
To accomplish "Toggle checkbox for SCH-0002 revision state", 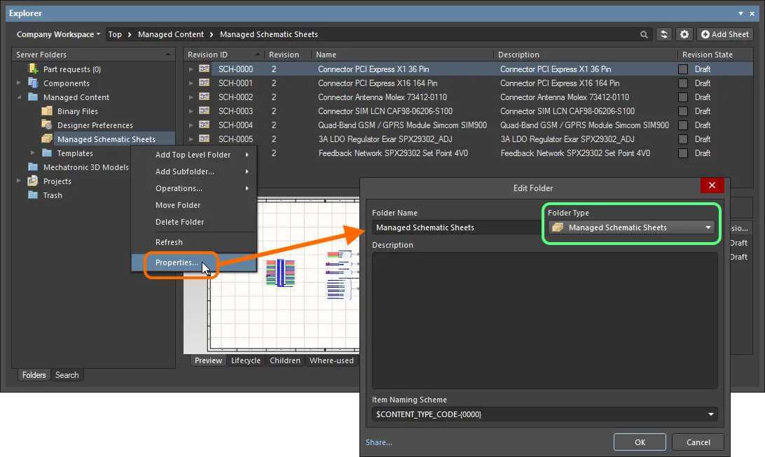I will click(683, 97).
